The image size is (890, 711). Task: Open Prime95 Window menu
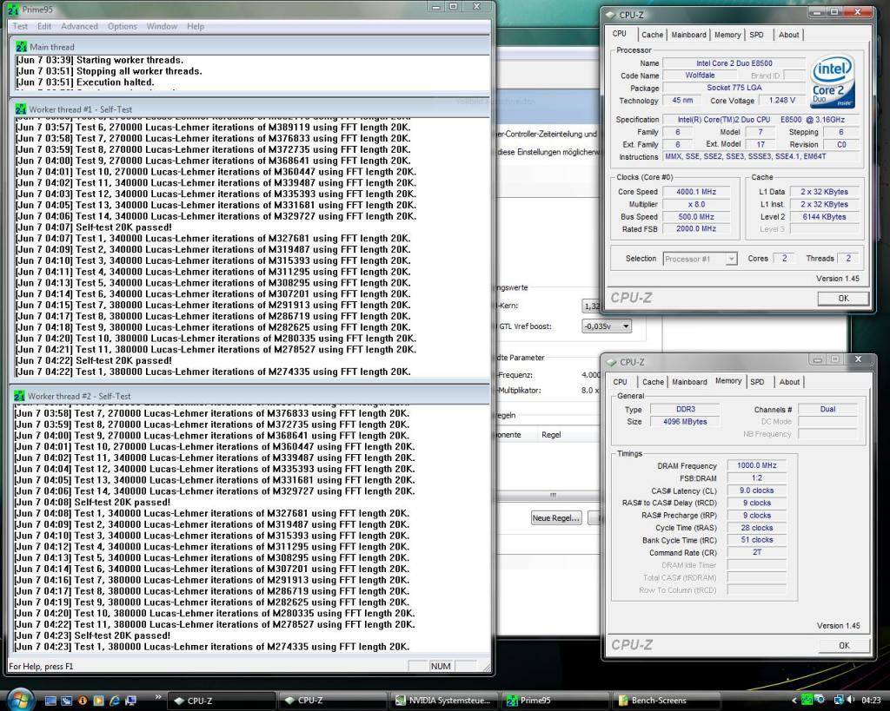point(162,26)
